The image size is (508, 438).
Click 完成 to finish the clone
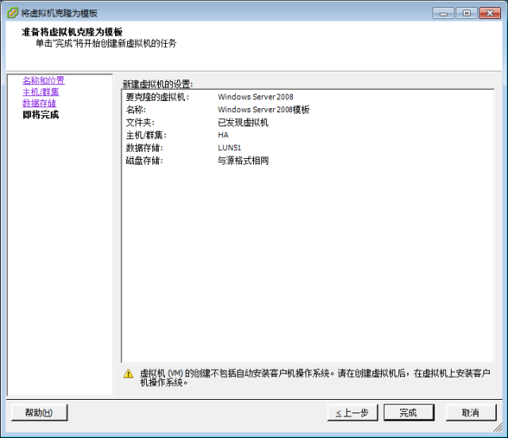click(x=409, y=413)
